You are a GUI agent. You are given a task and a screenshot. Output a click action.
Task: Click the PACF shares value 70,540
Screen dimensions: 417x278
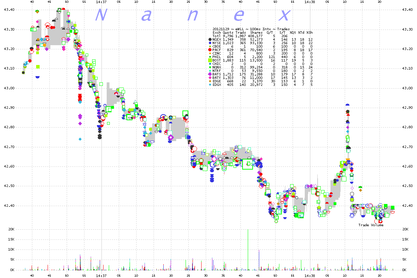click(256, 50)
